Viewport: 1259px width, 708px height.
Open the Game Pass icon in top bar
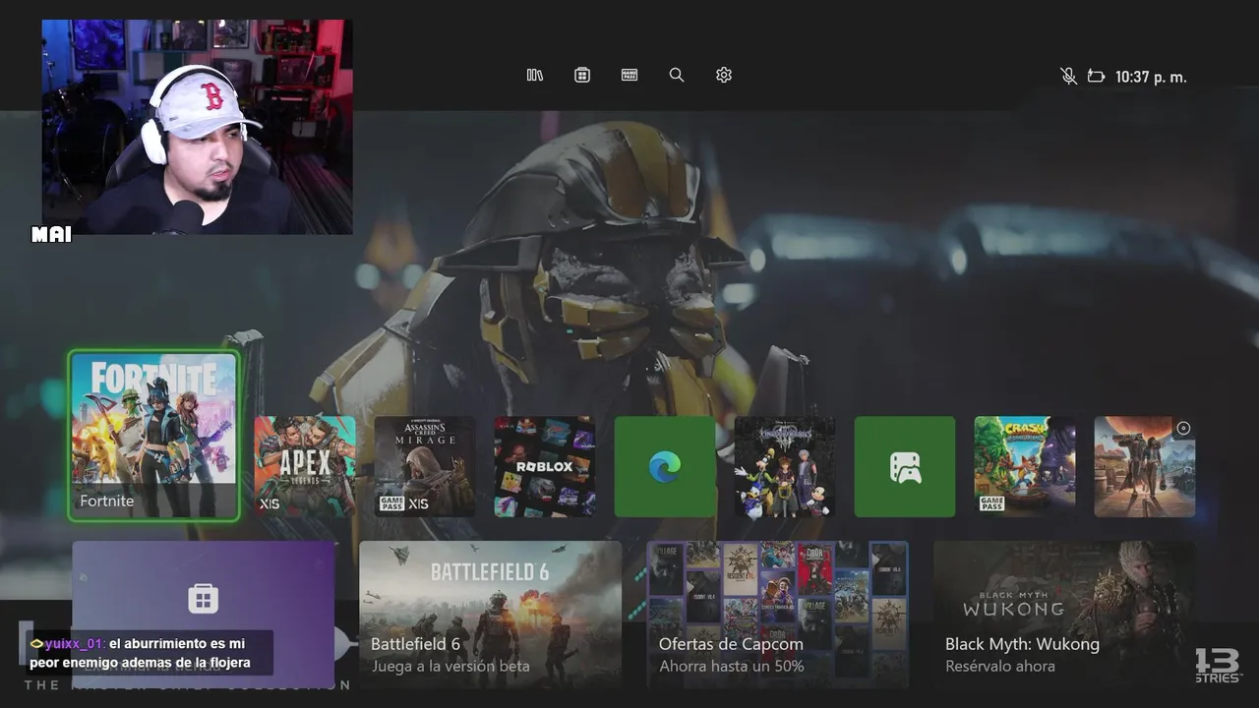[629, 75]
